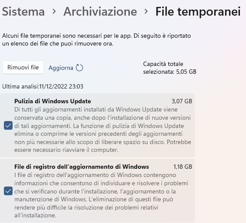Click the 5,05 GB selected capacity value
Viewport: 246px width, 223px height.
pos(186,72)
